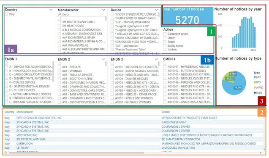
Task: Click the AIMD legend dot
Action: pyautogui.click(x=255, y=87)
